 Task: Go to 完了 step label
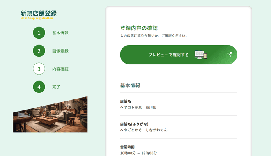[x=56, y=87]
